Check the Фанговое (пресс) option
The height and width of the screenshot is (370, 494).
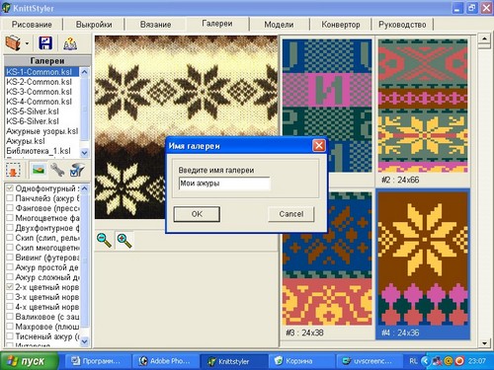pos(10,208)
